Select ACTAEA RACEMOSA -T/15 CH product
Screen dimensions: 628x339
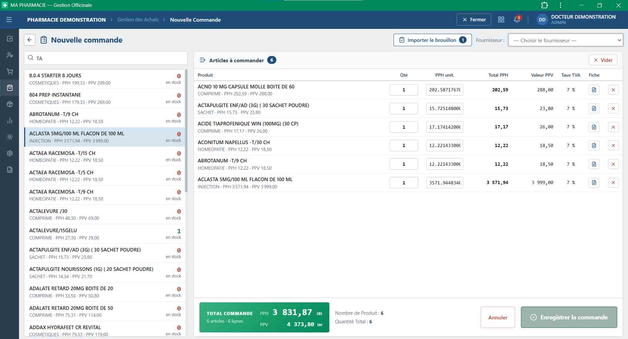(105, 156)
